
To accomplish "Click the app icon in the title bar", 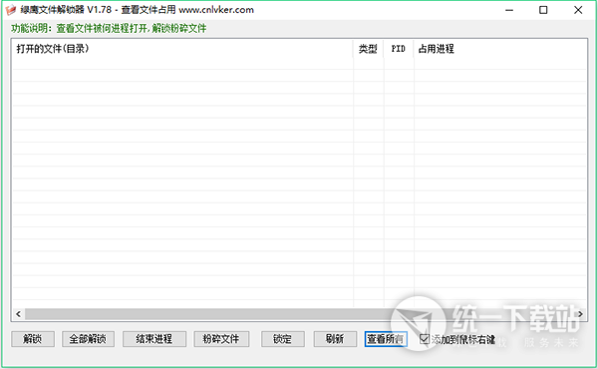I will 10,10.
